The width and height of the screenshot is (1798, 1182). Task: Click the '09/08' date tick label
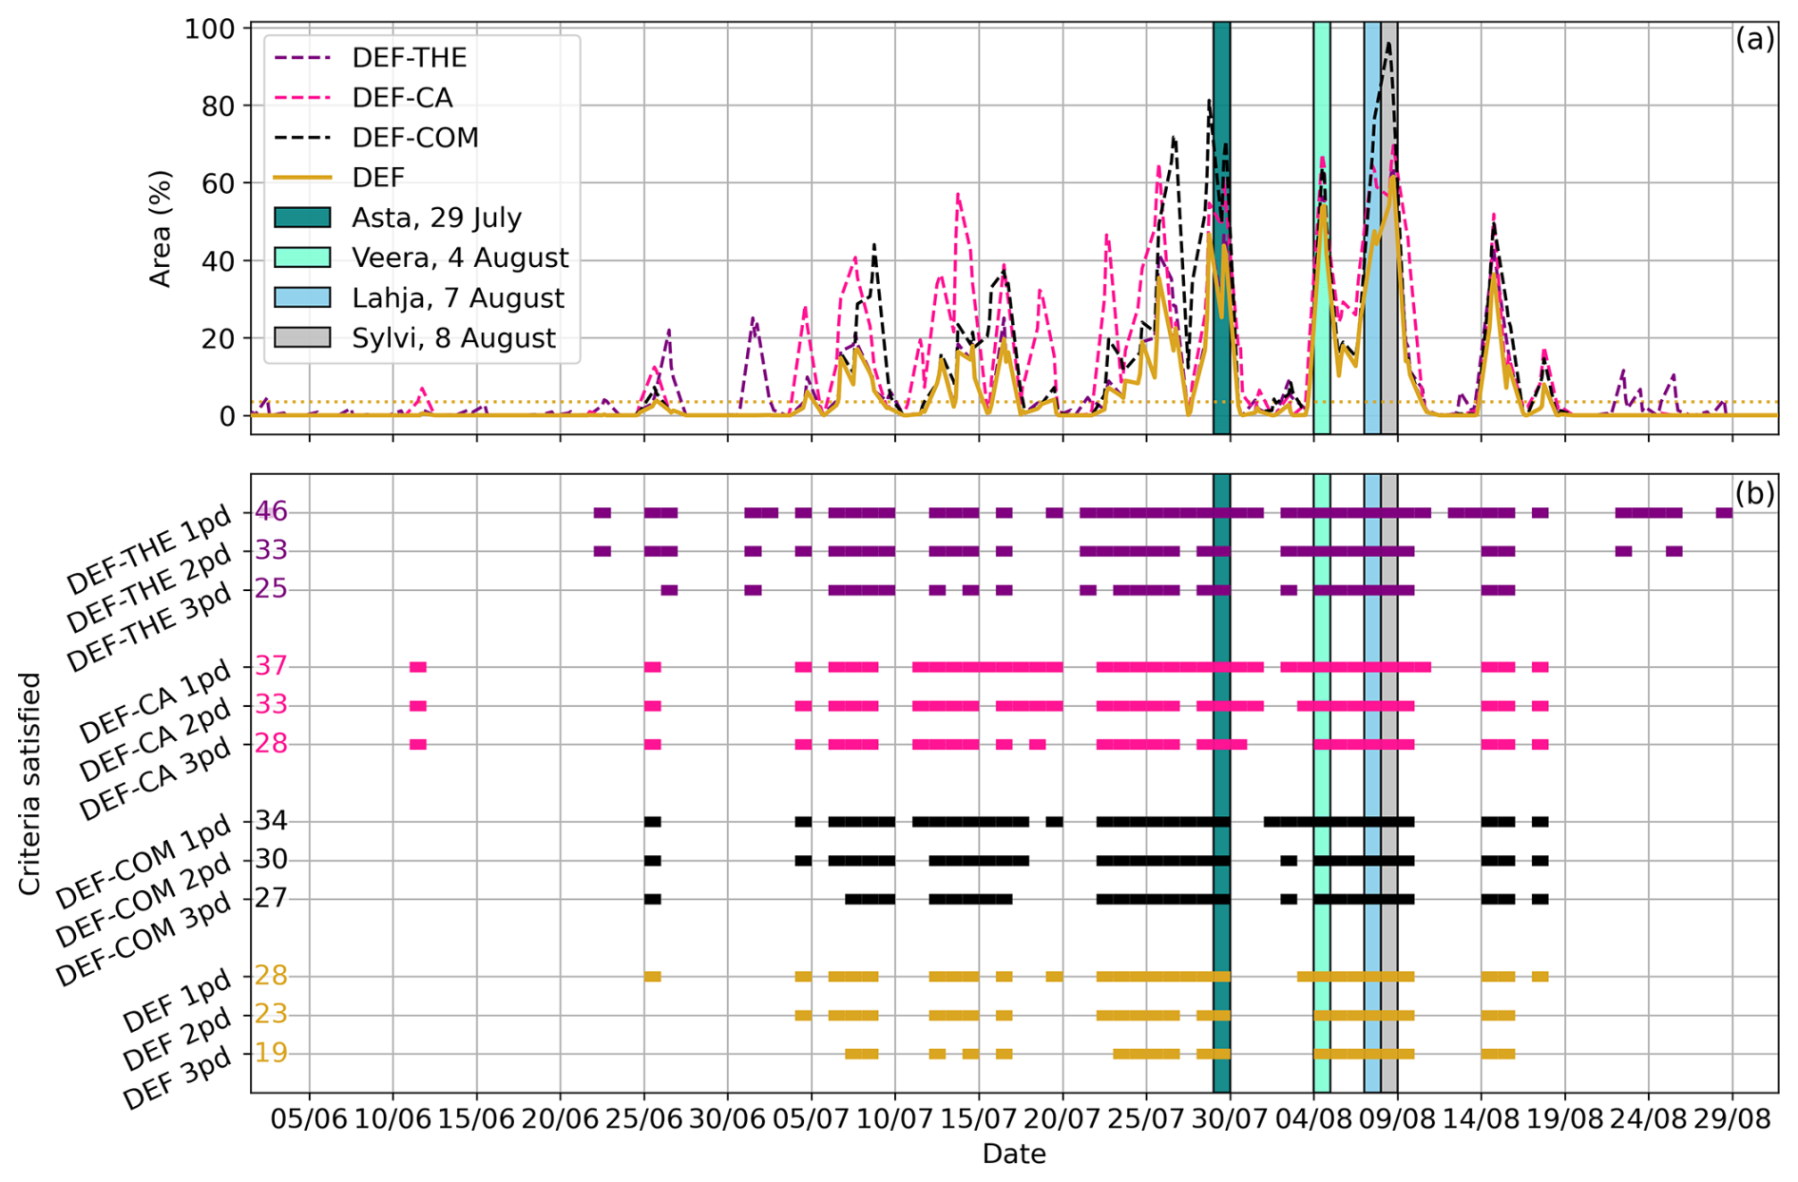pos(1397,1119)
